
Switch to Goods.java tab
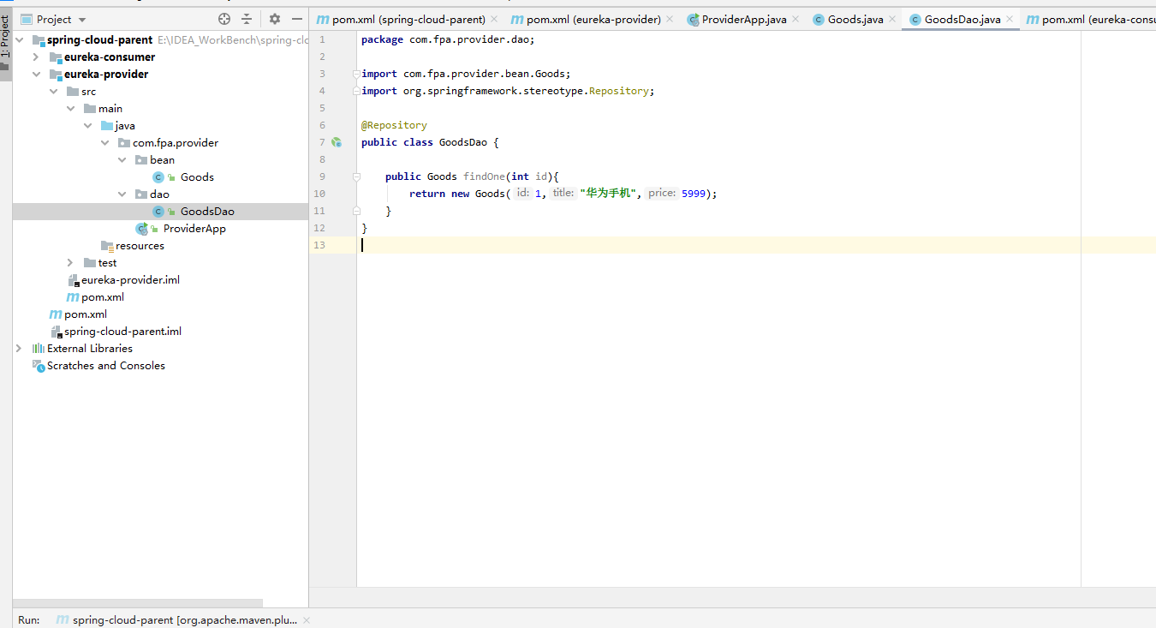855,19
